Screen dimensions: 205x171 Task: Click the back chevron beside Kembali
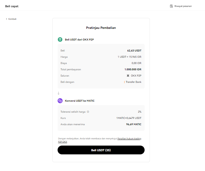click(6, 19)
